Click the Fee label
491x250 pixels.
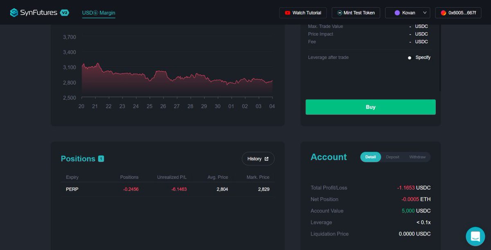pyautogui.click(x=312, y=42)
